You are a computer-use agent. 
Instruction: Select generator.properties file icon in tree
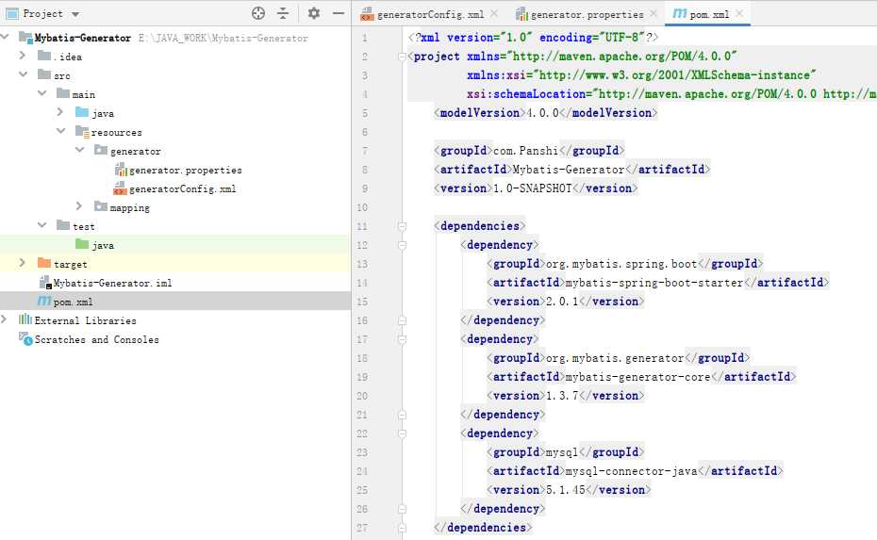pos(121,170)
